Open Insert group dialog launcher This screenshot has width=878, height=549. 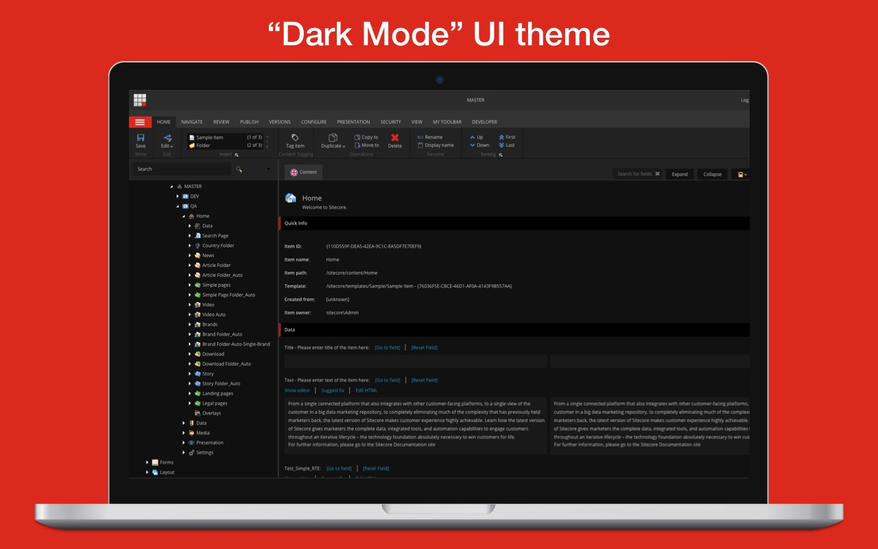[x=237, y=155]
